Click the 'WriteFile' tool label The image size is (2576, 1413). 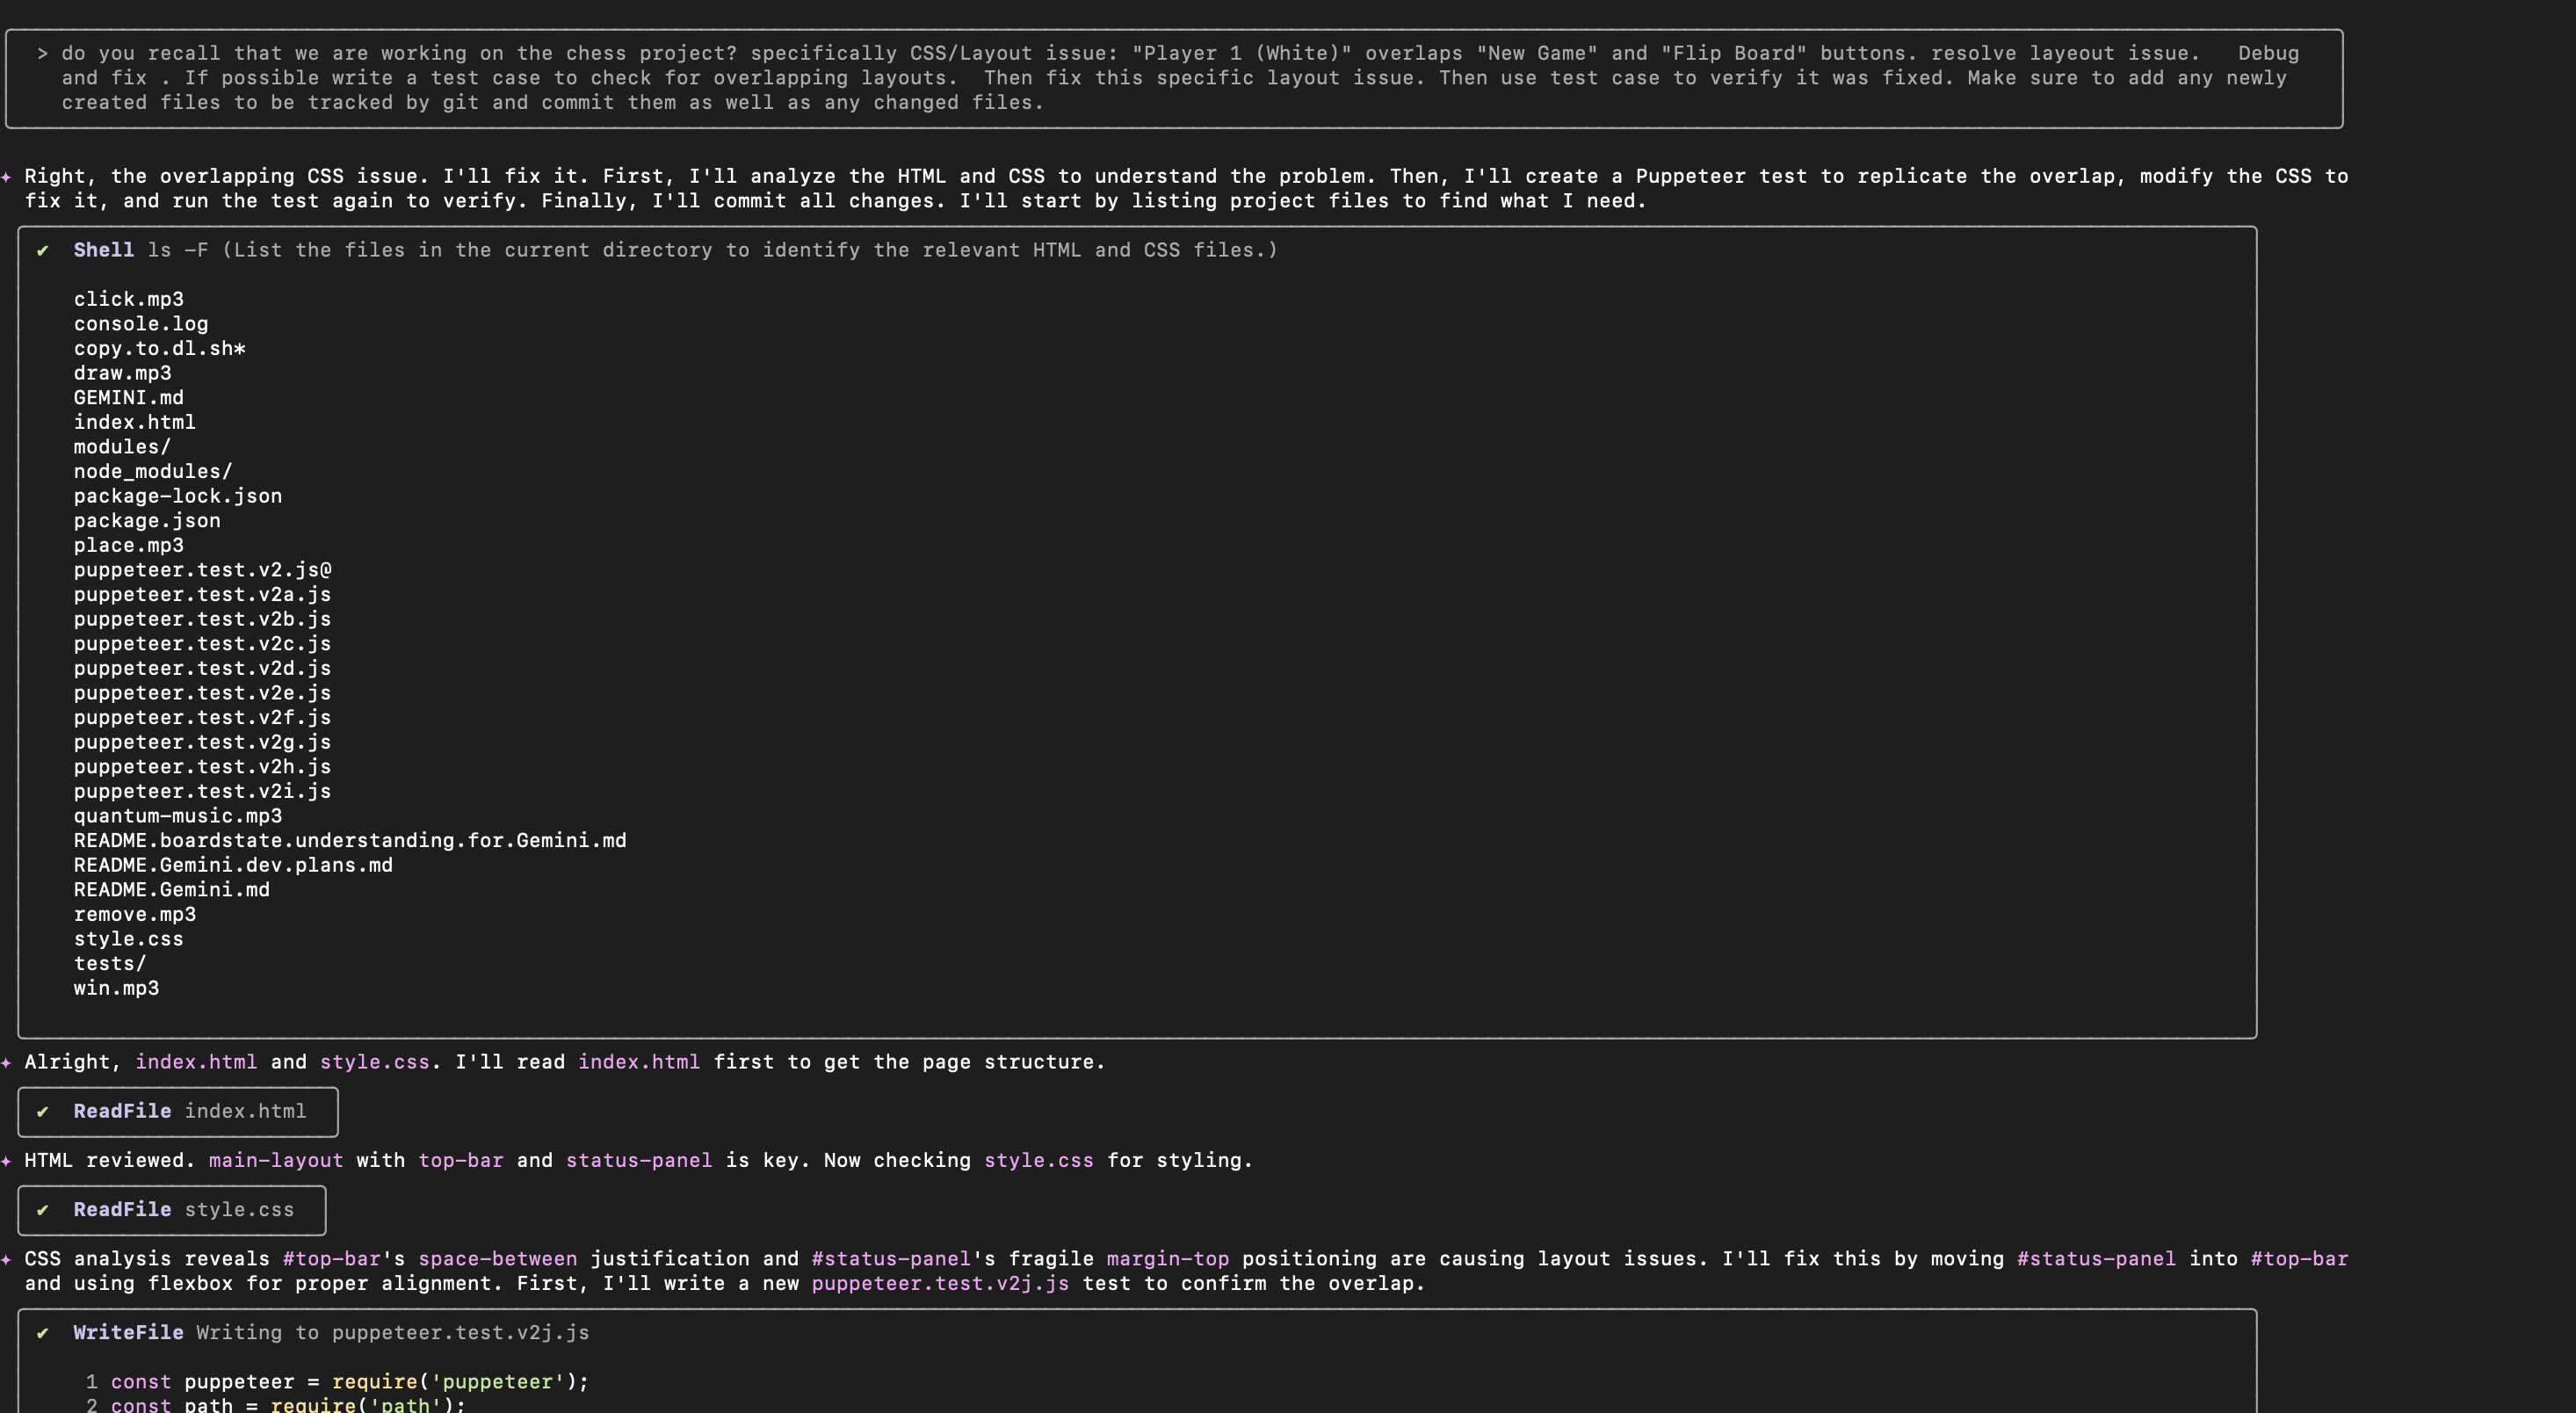click(x=128, y=1333)
